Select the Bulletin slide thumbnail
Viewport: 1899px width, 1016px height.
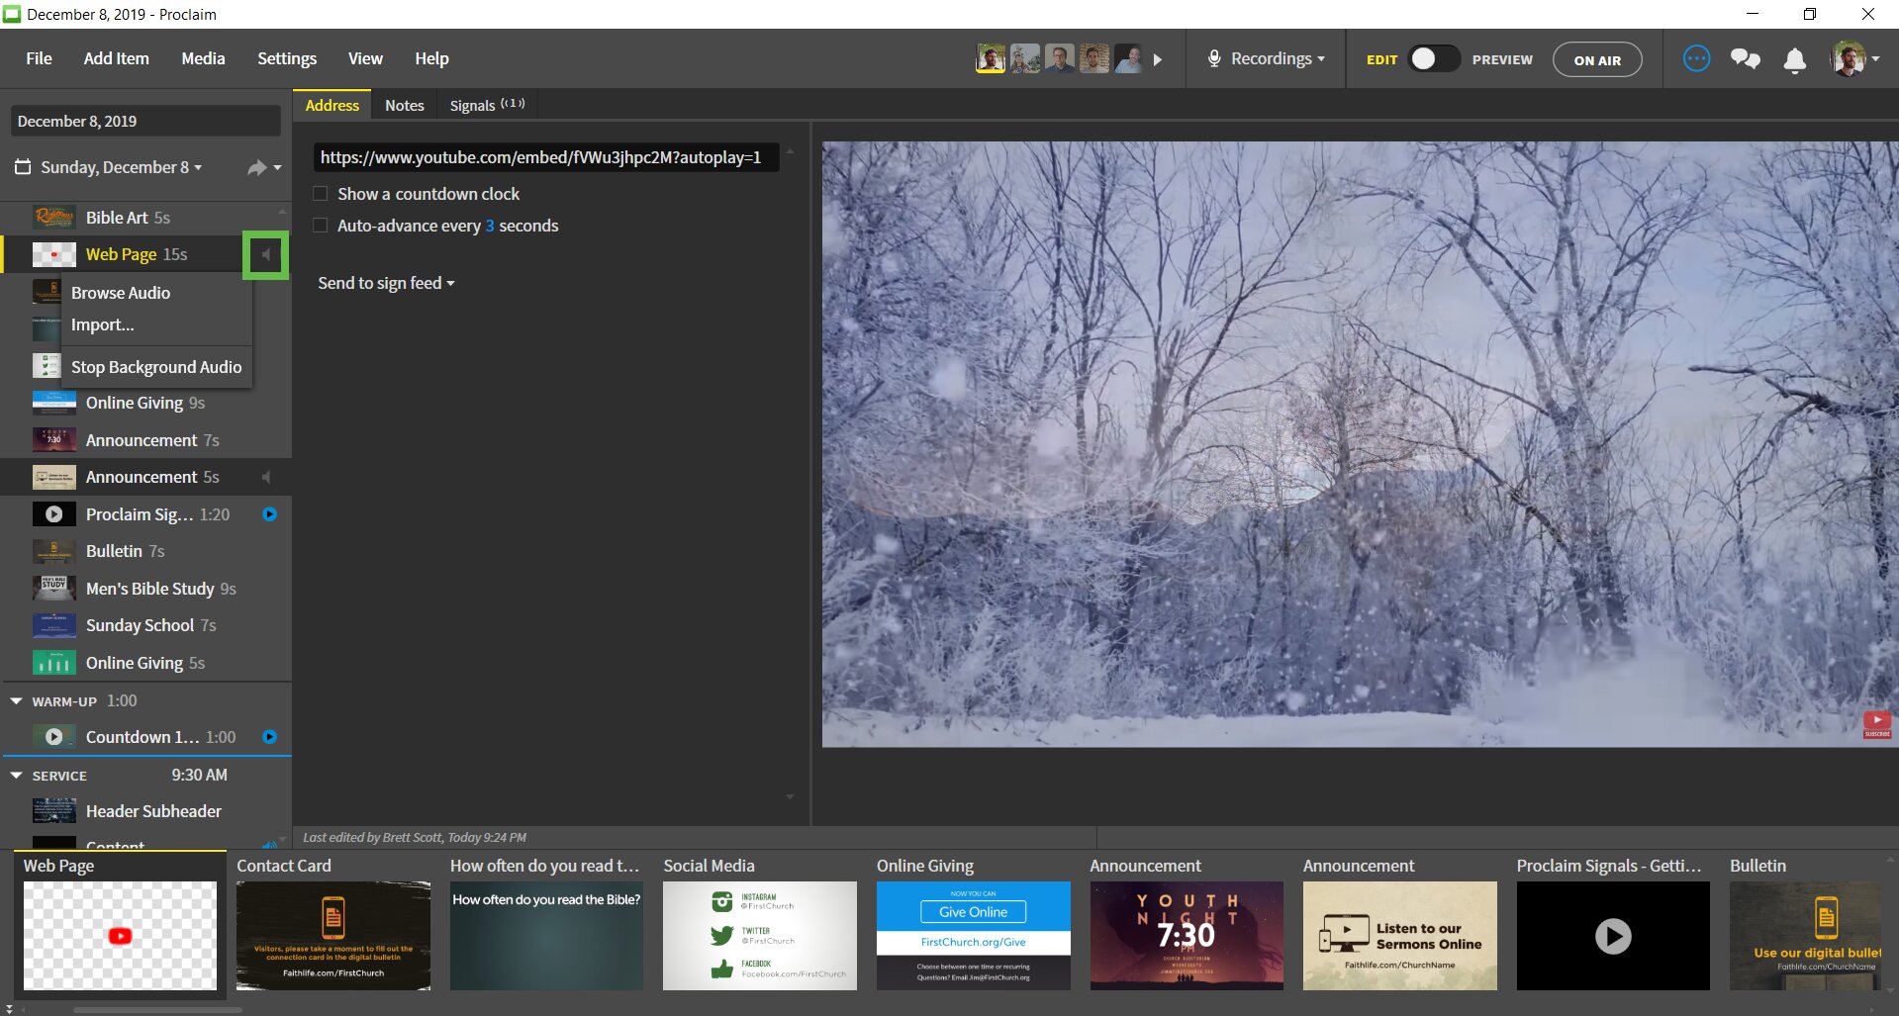pos(1805,936)
